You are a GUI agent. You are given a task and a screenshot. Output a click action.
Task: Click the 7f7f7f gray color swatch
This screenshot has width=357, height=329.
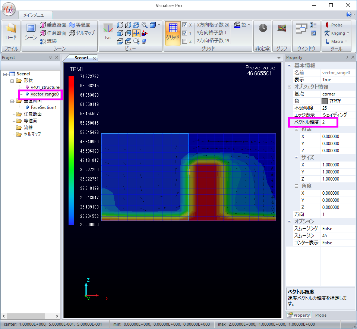point(325,101)
